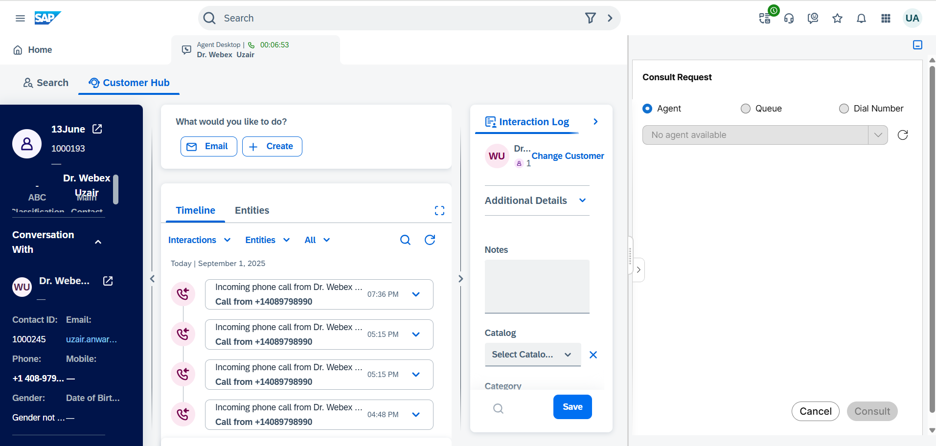Open the notifications bell
The height and width of the screenshot is (446, 936).
(x=861, y=19)
